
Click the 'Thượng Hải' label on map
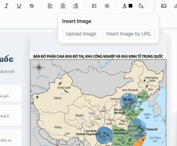pyautogui.click(x=152, y=129)
